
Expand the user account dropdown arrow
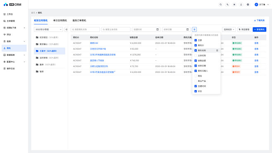[268, 5]
